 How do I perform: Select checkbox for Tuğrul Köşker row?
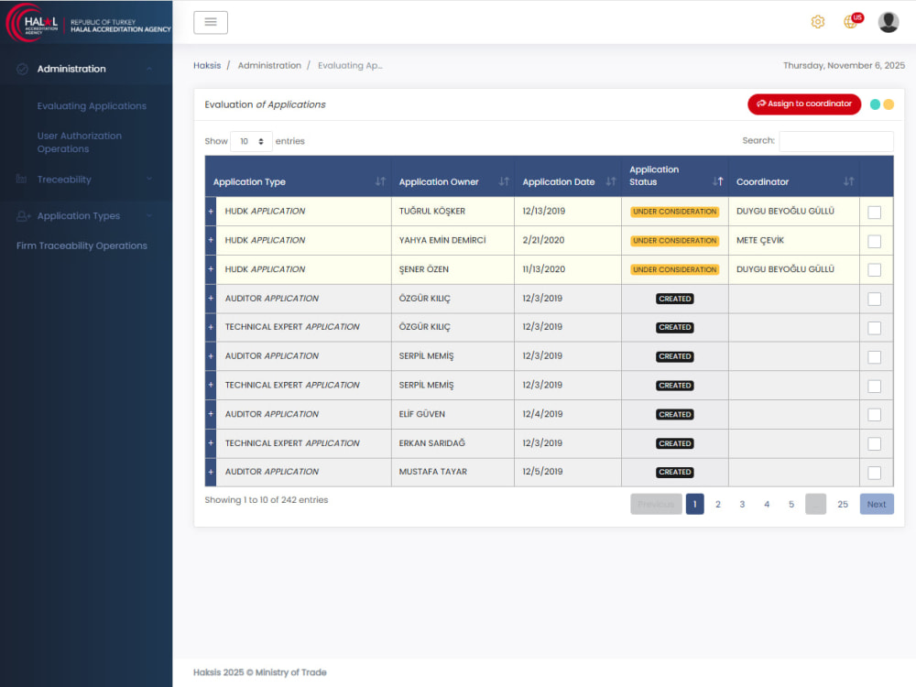pos(874,213)
